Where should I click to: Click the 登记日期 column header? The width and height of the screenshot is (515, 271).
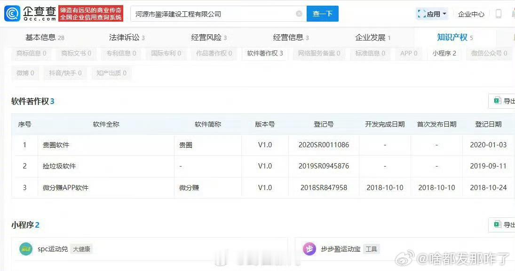click(x=488, y=124)
